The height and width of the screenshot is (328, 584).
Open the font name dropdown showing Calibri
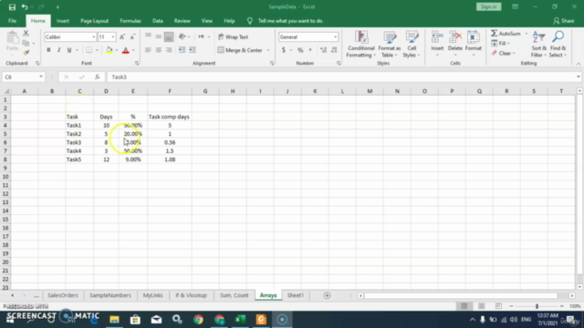(93, 36)
